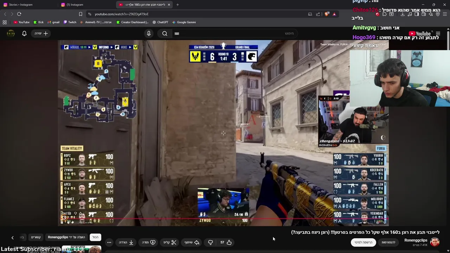This screenshot has height=253, width=450.
Task: Send Thanks with the heart-dollar button
Action: click(148, 242)
